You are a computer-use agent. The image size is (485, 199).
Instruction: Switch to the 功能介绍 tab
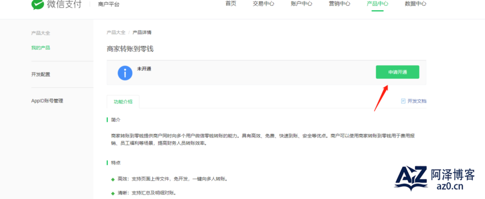[x=123, y=101]
